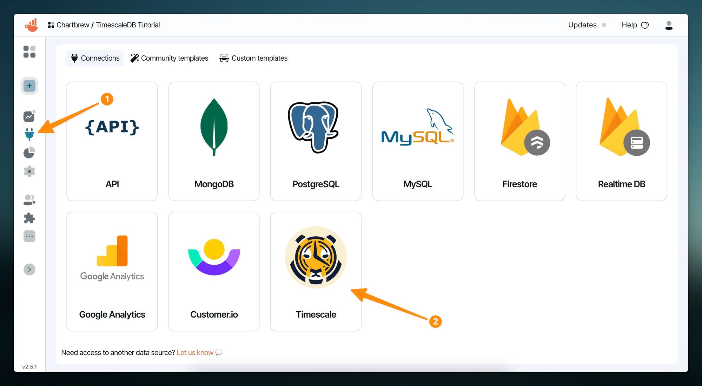Click the puzzle piece integrations icon
The width and height of the screenshot is (702, 386).
(29, 218)
